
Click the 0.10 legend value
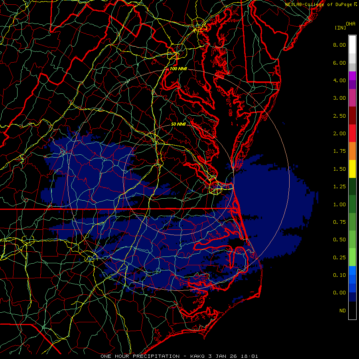[x=339, y=275]
